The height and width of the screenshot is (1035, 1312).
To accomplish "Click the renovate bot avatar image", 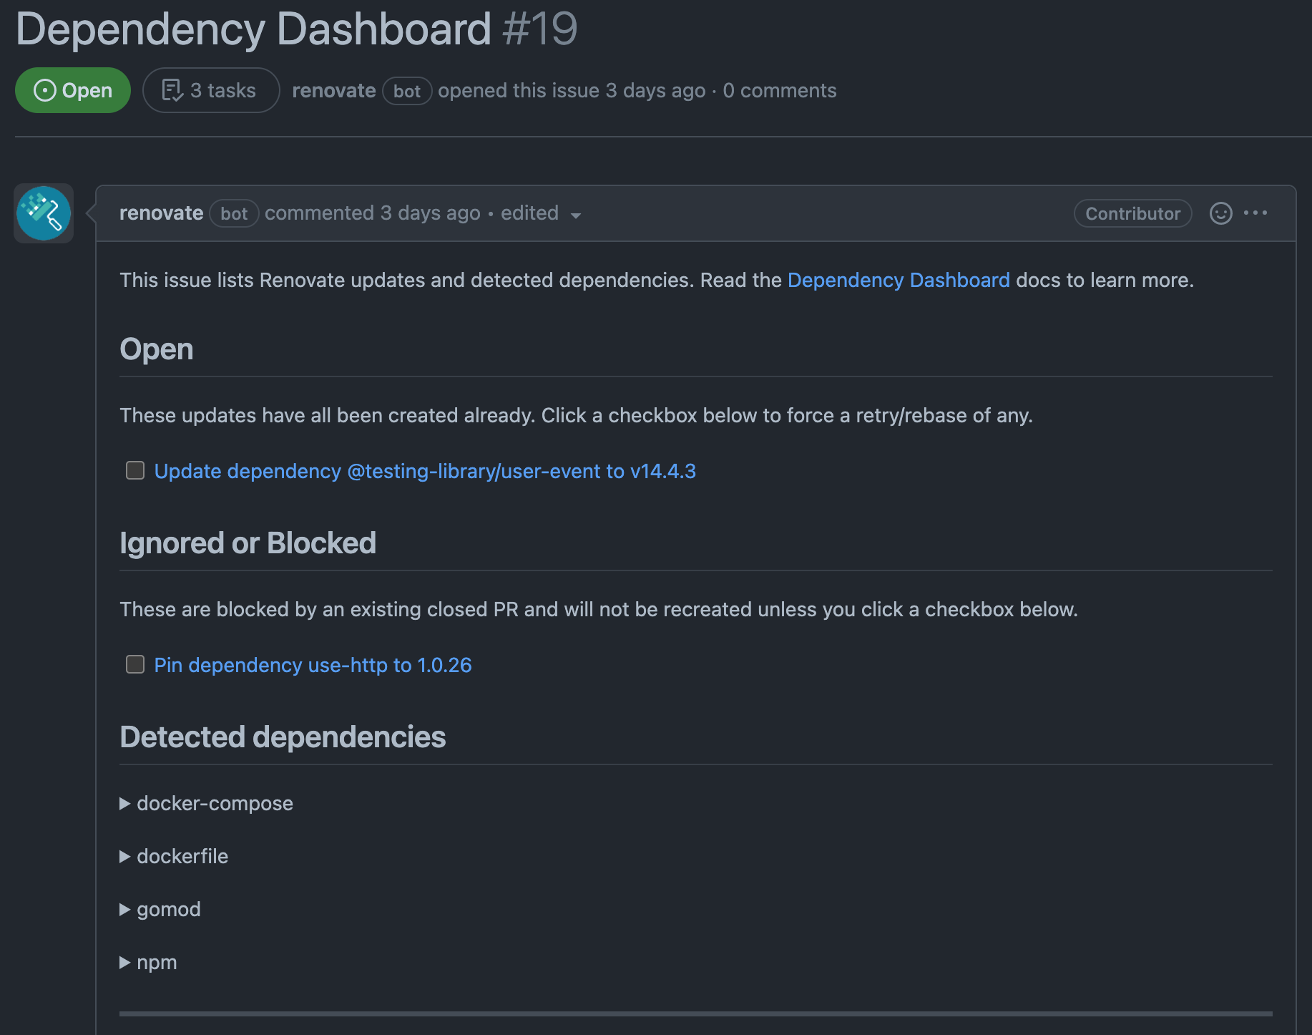I will (44, 213).
